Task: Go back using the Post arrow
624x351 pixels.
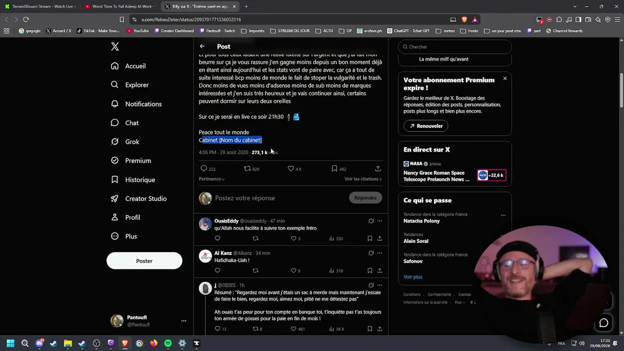Action: click(x=202, y=46)
